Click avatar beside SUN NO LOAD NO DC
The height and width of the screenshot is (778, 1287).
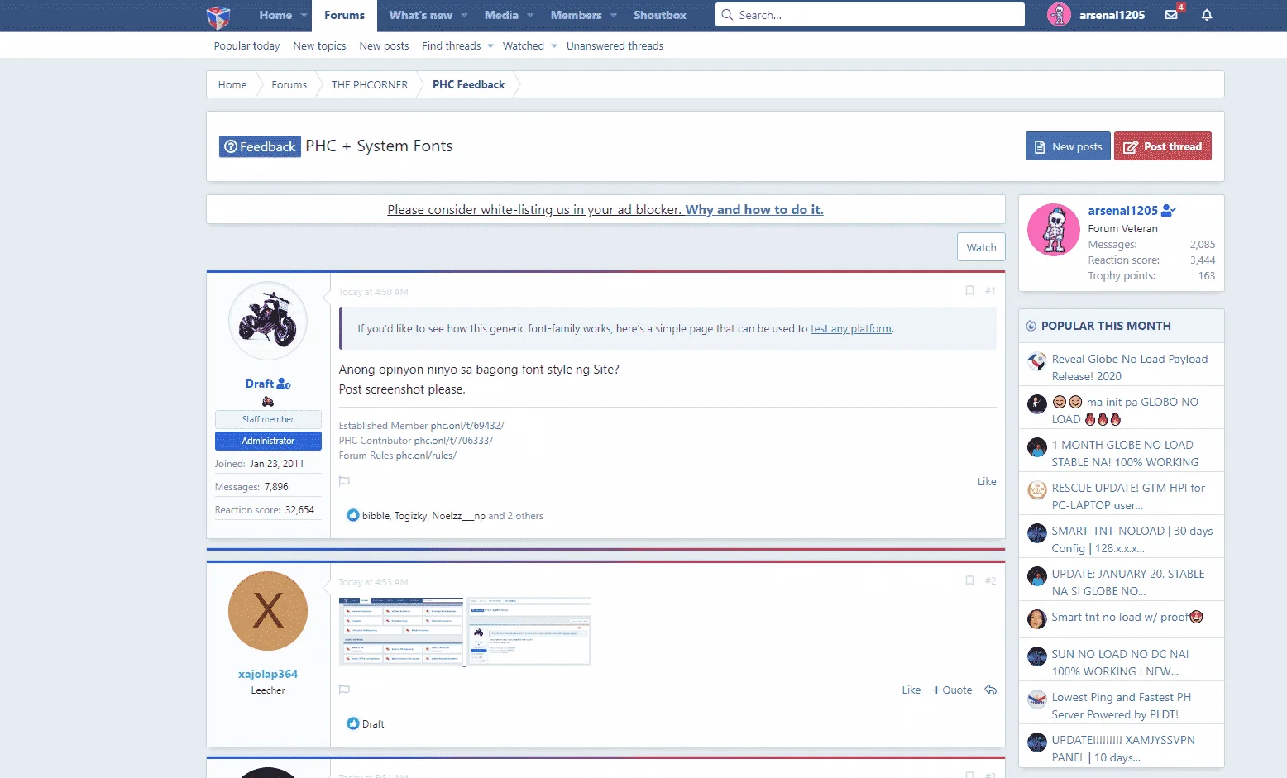click(1037, 656)
